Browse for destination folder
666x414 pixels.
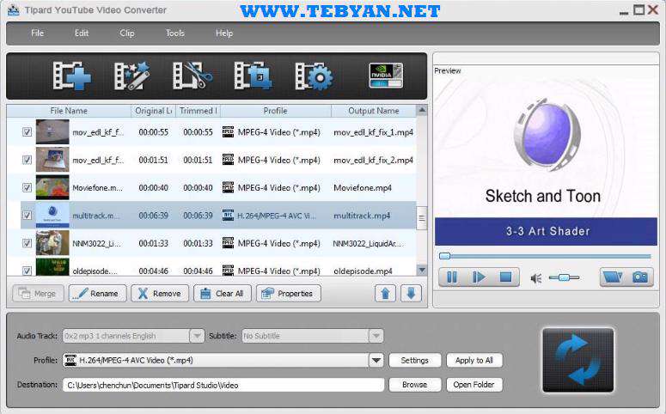point(414,385)
